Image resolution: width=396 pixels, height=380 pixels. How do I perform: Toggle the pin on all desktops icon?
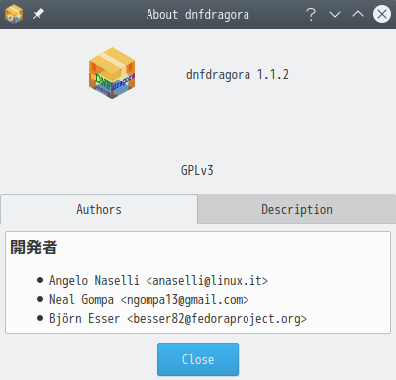click(x=38, y=14)
